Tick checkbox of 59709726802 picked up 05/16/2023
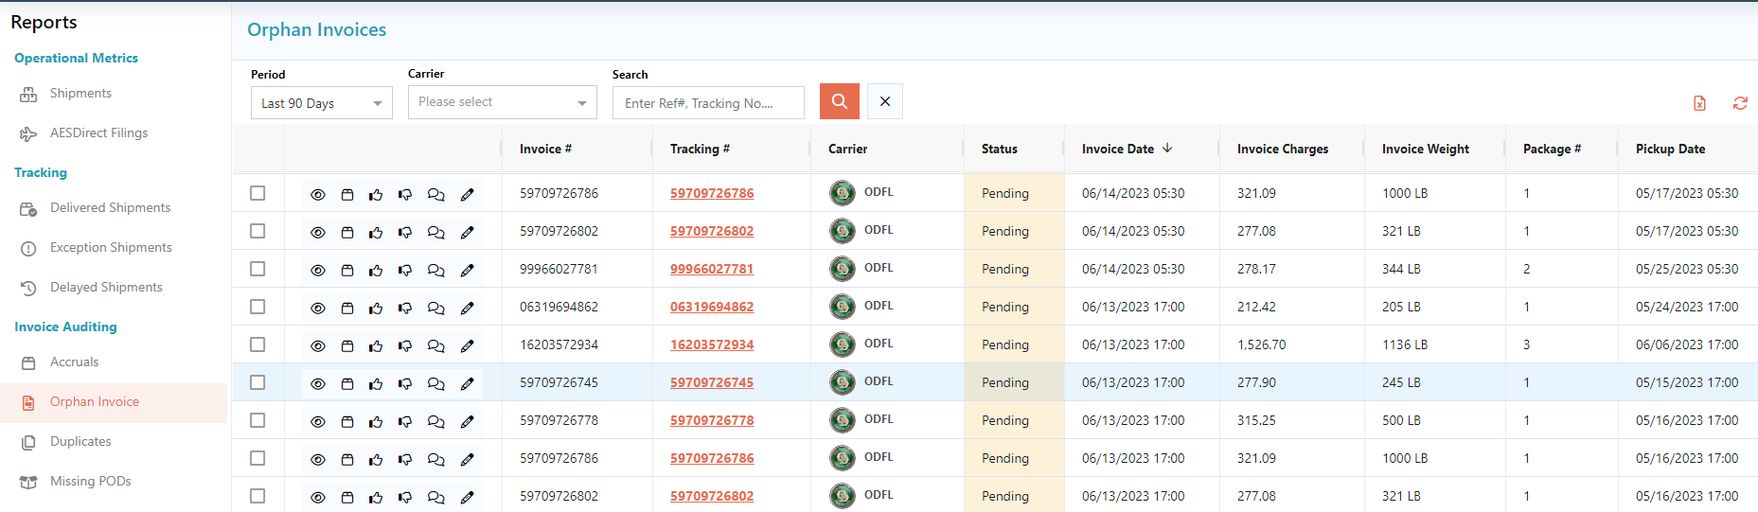 (257, 496)
